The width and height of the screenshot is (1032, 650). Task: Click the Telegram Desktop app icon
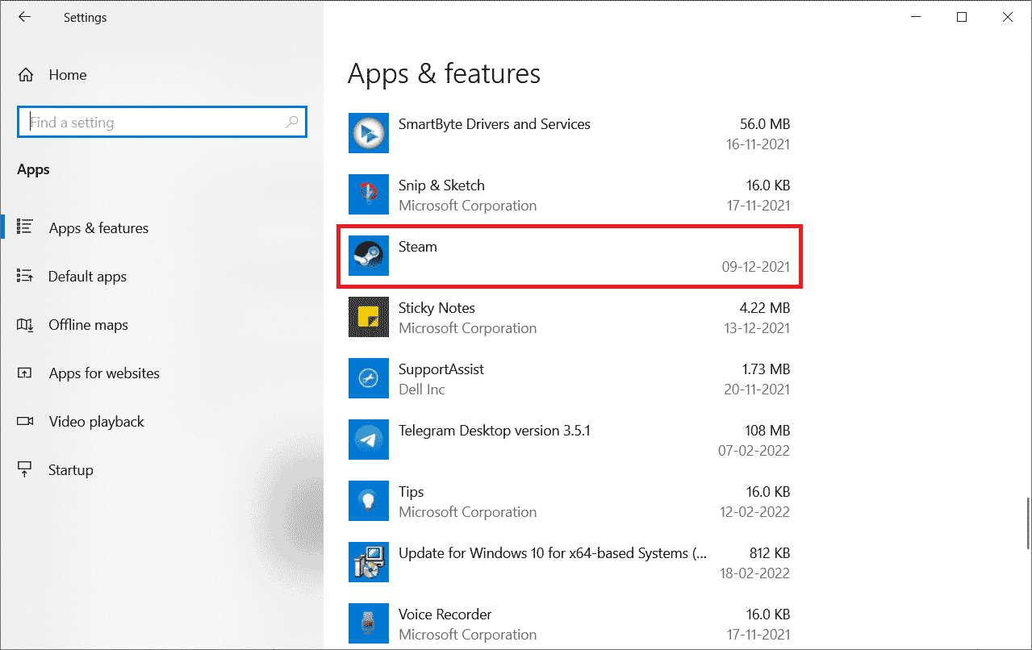[x=369, y=440]
